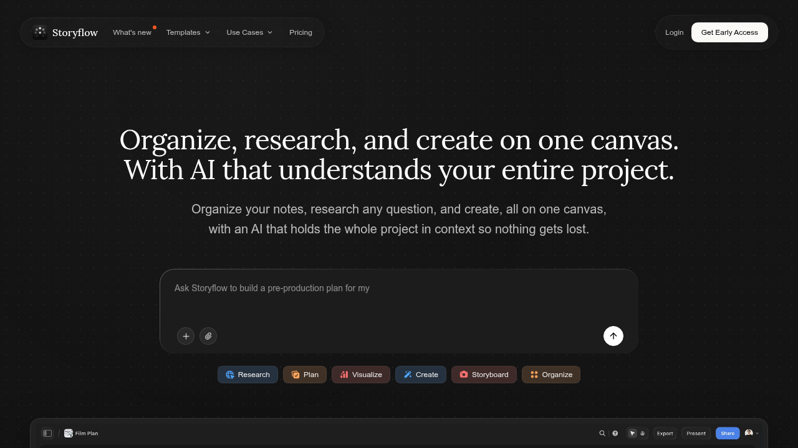Toggle the sidebar panel icon in preview
This screenshot has width=798, height=448.
[47, 433]
